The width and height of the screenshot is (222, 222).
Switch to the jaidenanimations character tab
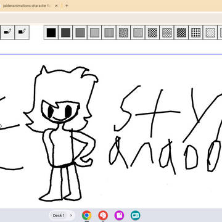point(27,6)
